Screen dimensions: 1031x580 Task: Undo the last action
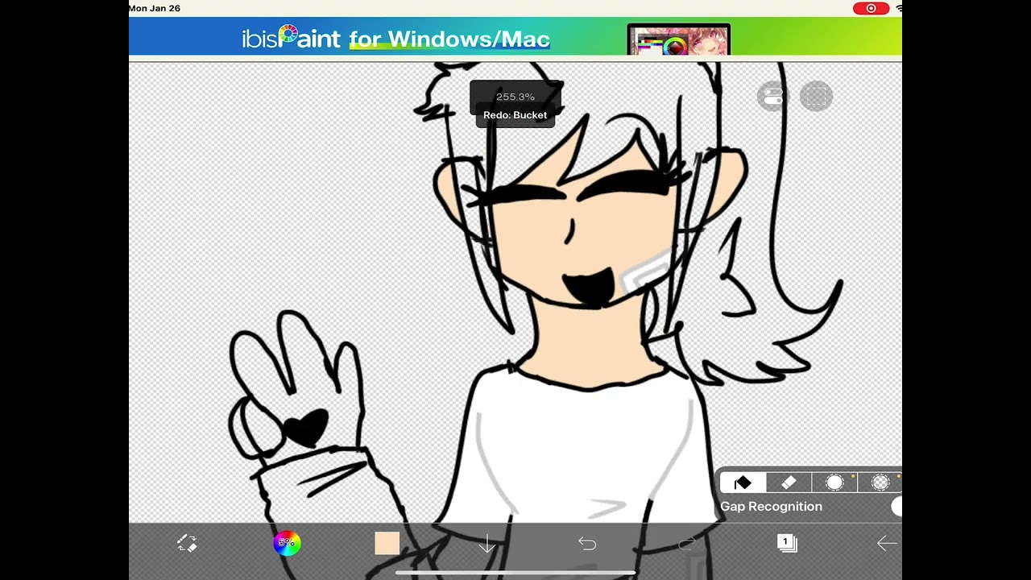click(x=587, y=544)
